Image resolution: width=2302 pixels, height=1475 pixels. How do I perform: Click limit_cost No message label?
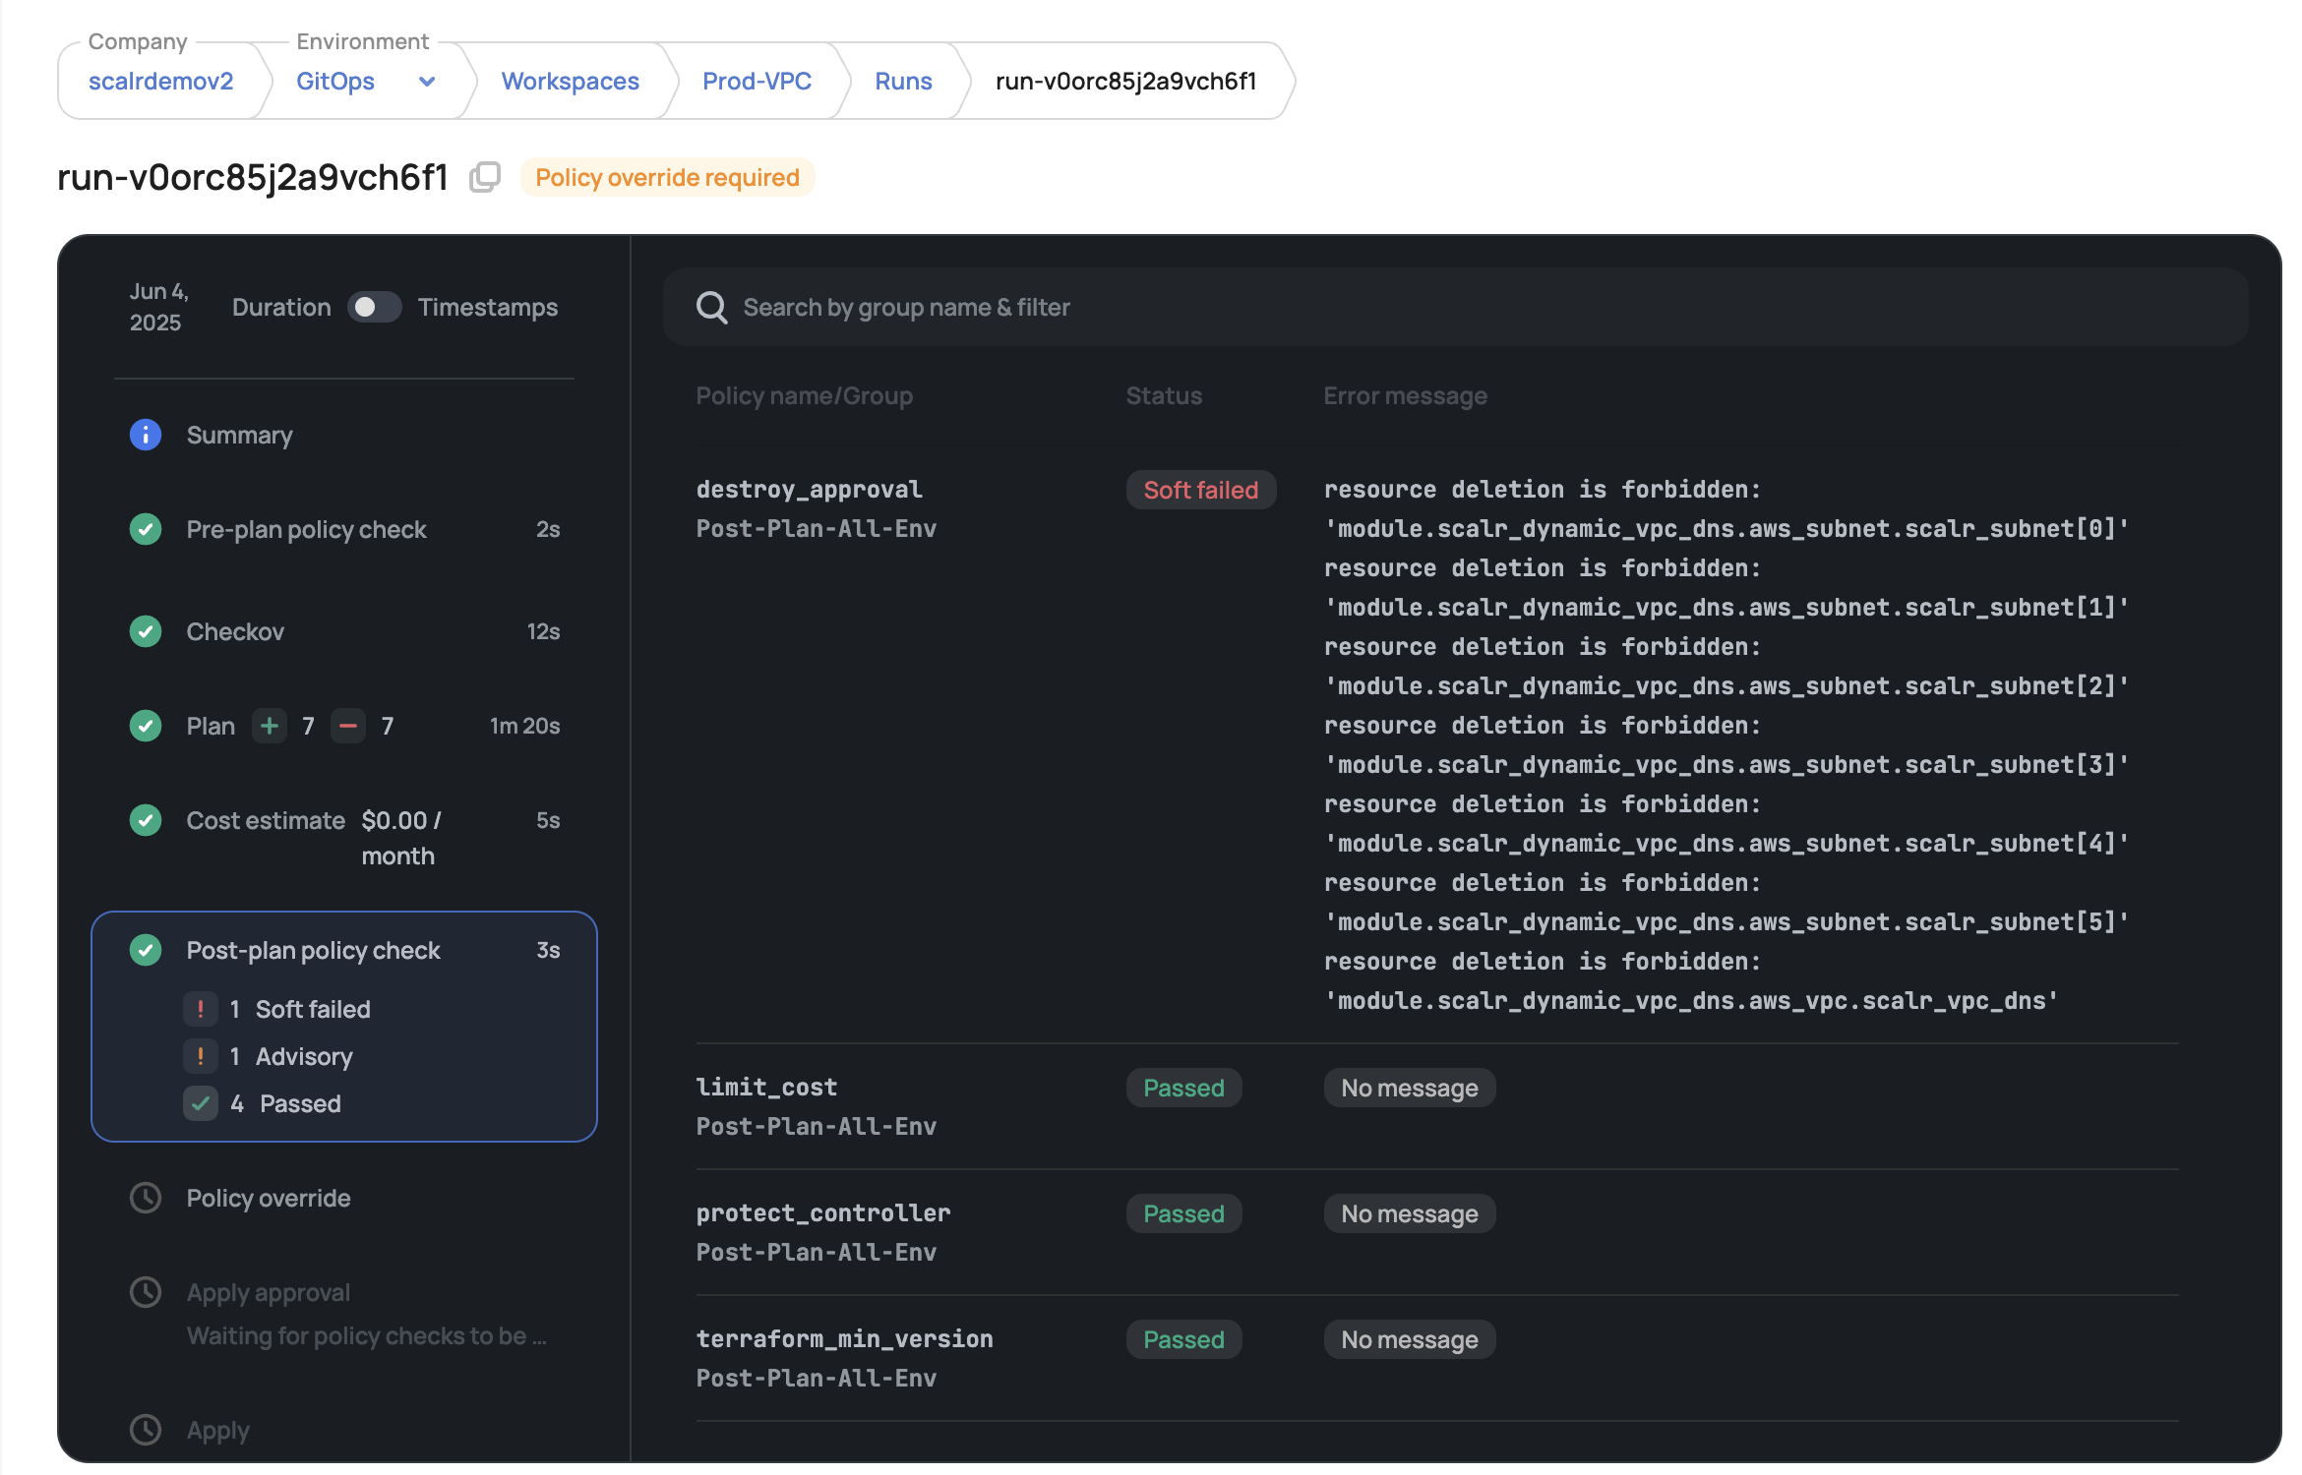click(1409, 1088)
